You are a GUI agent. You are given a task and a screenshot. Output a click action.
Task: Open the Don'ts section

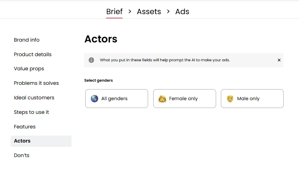22,156
